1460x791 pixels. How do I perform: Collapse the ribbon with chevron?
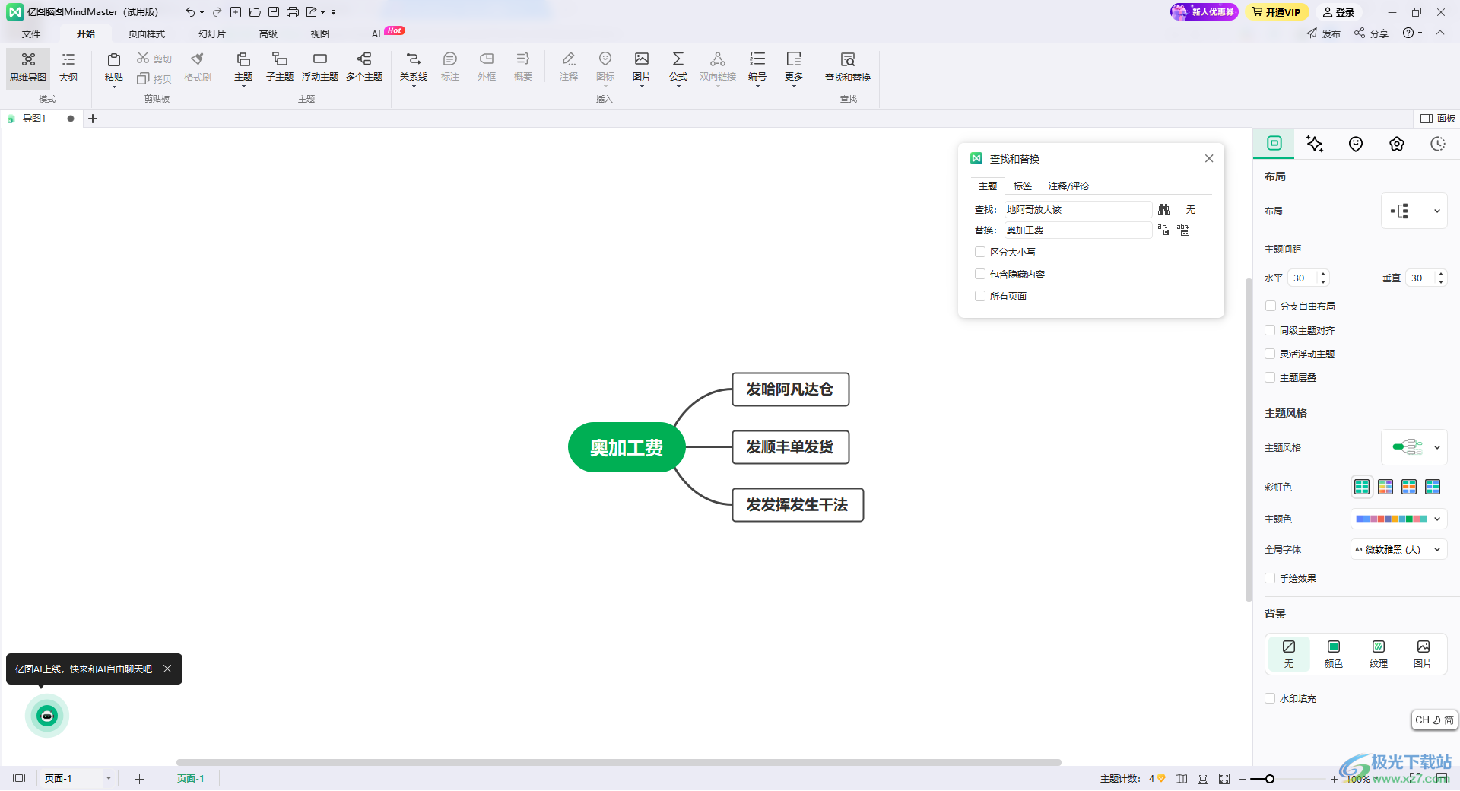1440,33
